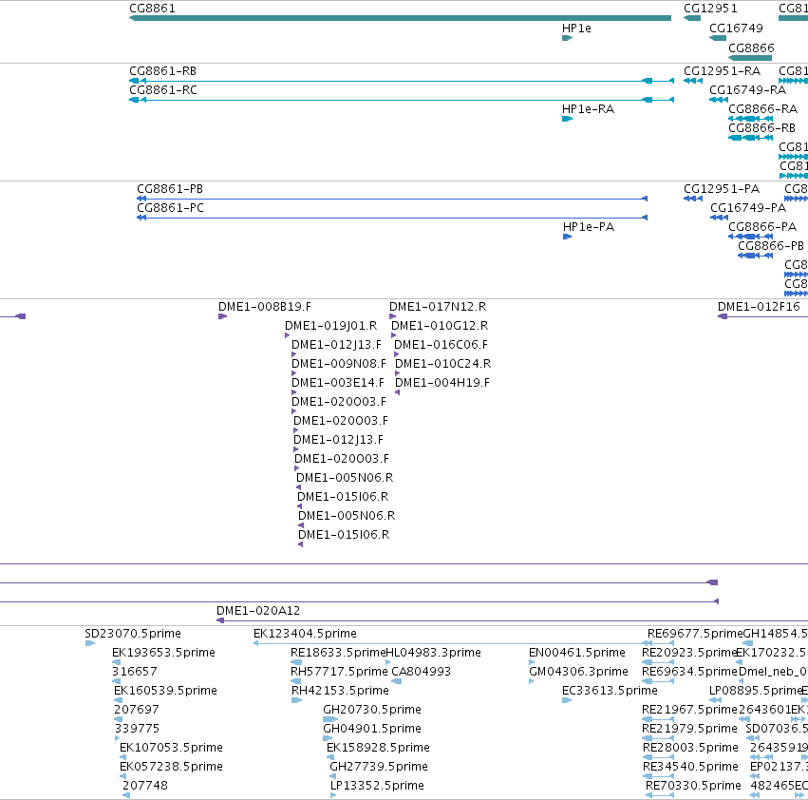The width and height of the screenshot is (808, 800).
Task: Select transcript CG8866-RA
Action: point(762,109)
